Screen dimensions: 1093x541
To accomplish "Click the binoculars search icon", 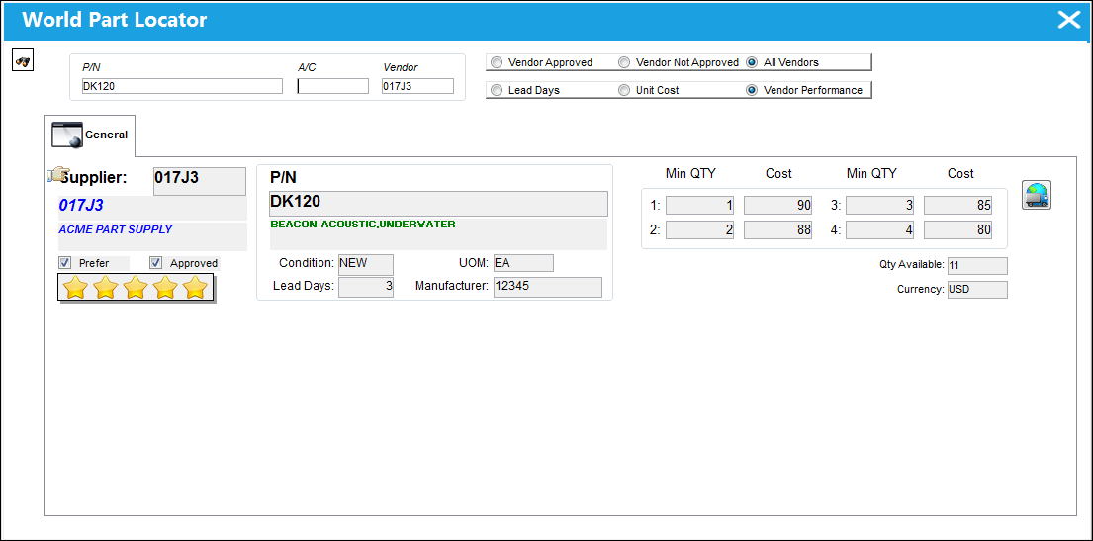I will click(x=23, y=61).
